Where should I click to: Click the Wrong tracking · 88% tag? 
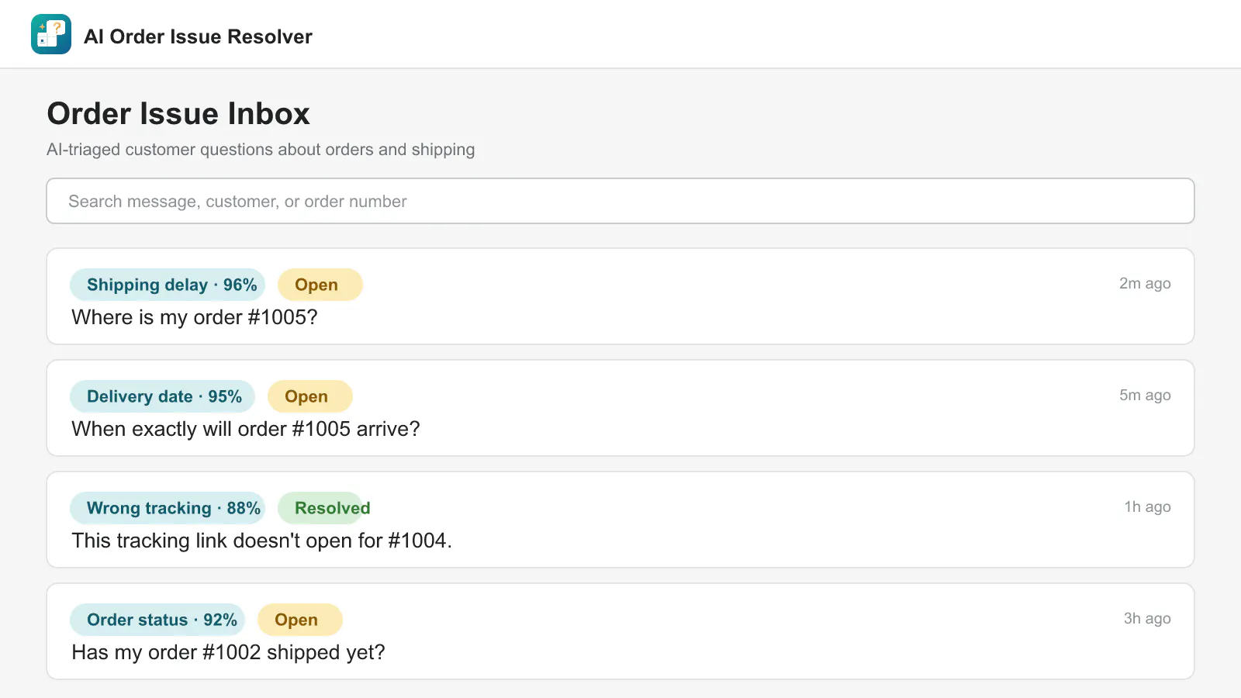pyautogui.click(x=168, y=508)
